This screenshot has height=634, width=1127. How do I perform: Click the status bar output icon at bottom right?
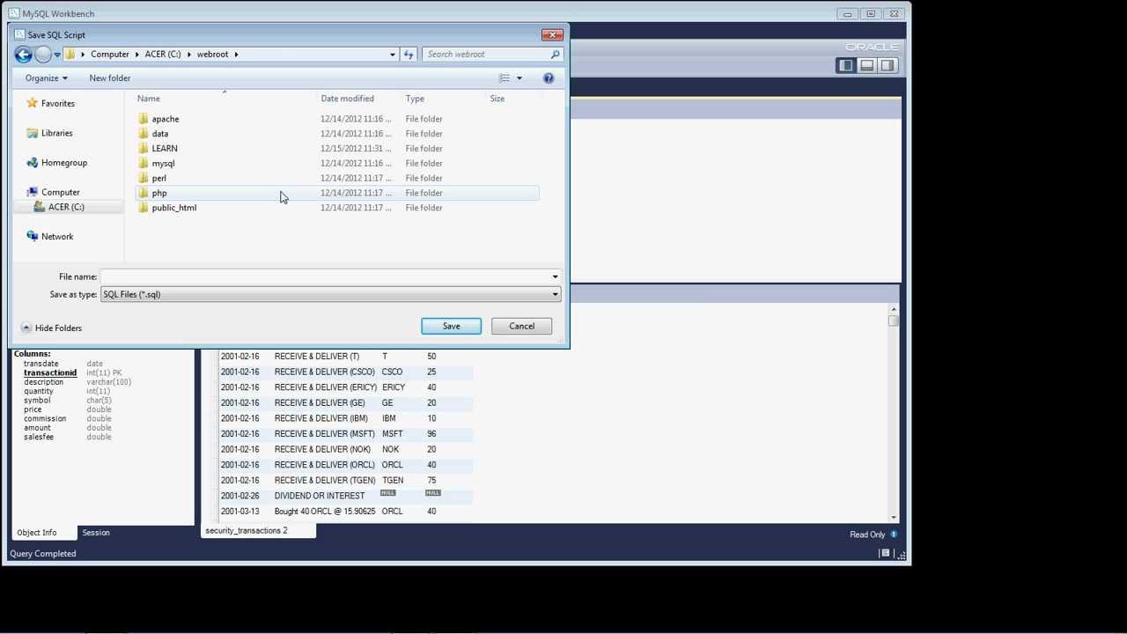[x=885, y=554]
